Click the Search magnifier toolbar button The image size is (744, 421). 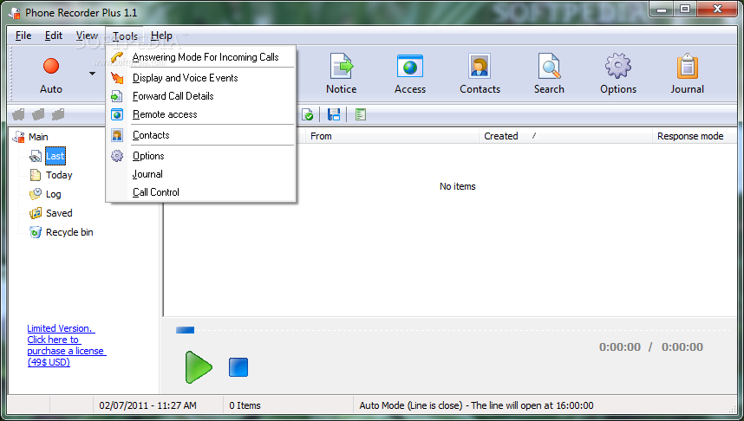click(549, 74)
